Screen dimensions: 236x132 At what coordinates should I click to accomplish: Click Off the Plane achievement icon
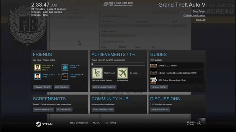(123, 73)
